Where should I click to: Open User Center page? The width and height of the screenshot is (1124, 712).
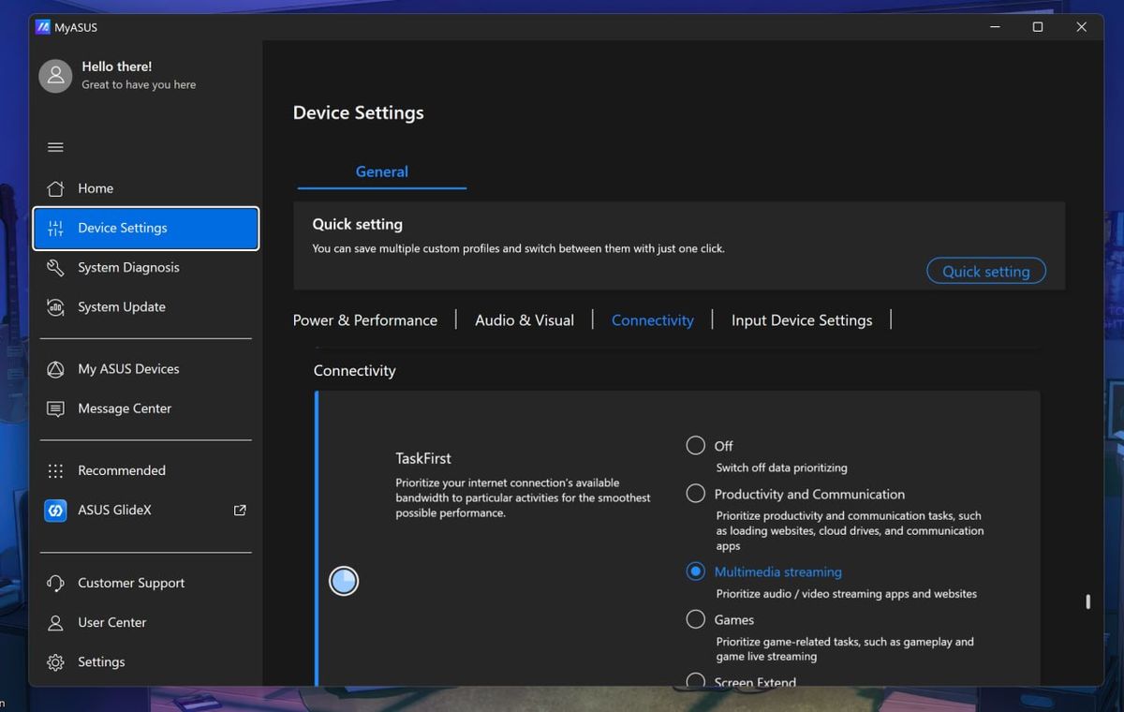coord(145,622)
